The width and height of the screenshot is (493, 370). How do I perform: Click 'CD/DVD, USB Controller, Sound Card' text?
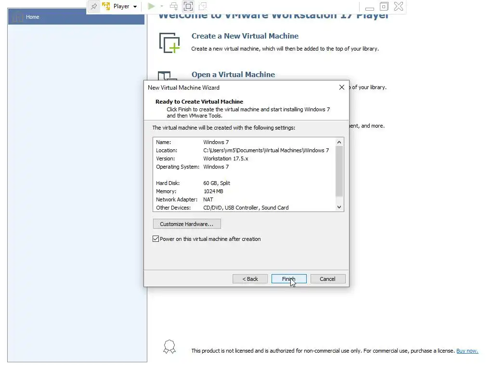246,208
